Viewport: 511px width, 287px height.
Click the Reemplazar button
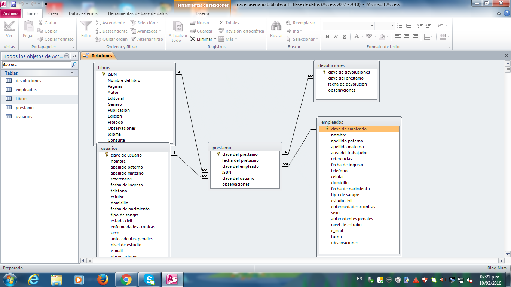click(300, 23)
